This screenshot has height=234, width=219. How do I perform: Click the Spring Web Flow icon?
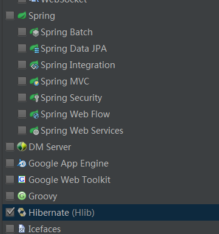point(34,114)
